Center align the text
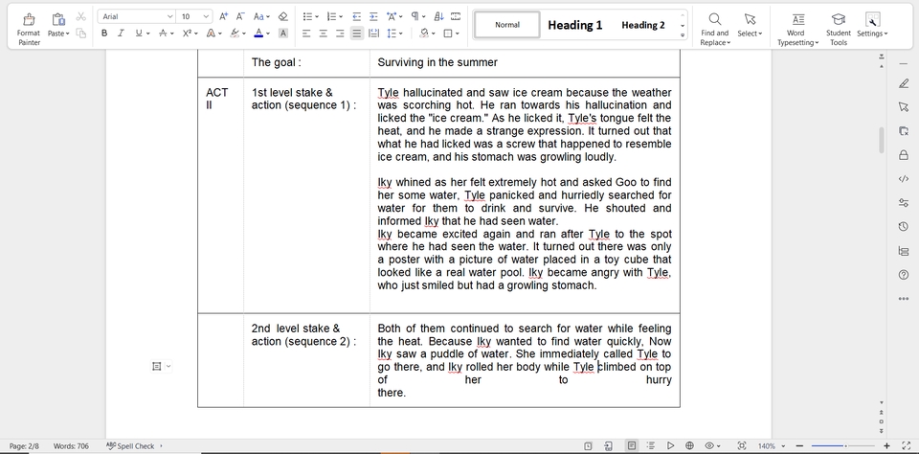The image size is (919, 454). [x=323, y=34]
